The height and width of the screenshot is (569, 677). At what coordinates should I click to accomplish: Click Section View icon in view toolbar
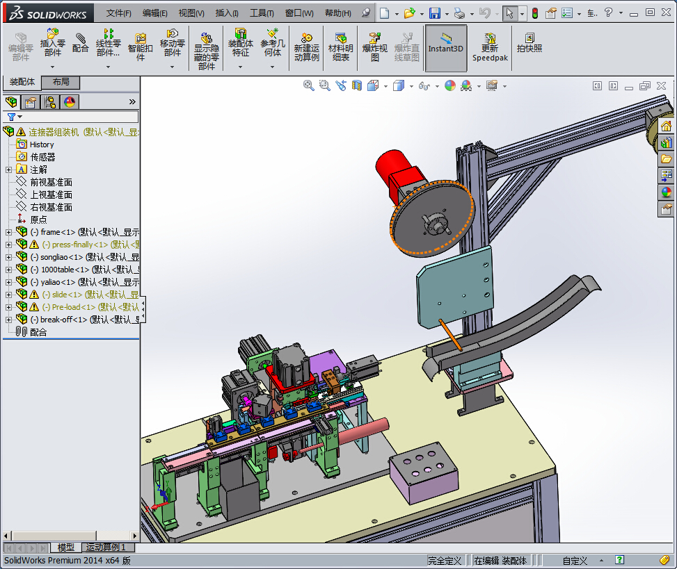(x=357, y=85)
